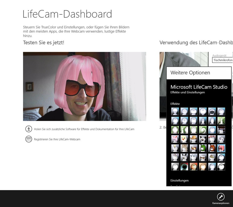This screenshot has height=207, width=233.
Task: Click the download icon for additional software
Action: point(29,129)
